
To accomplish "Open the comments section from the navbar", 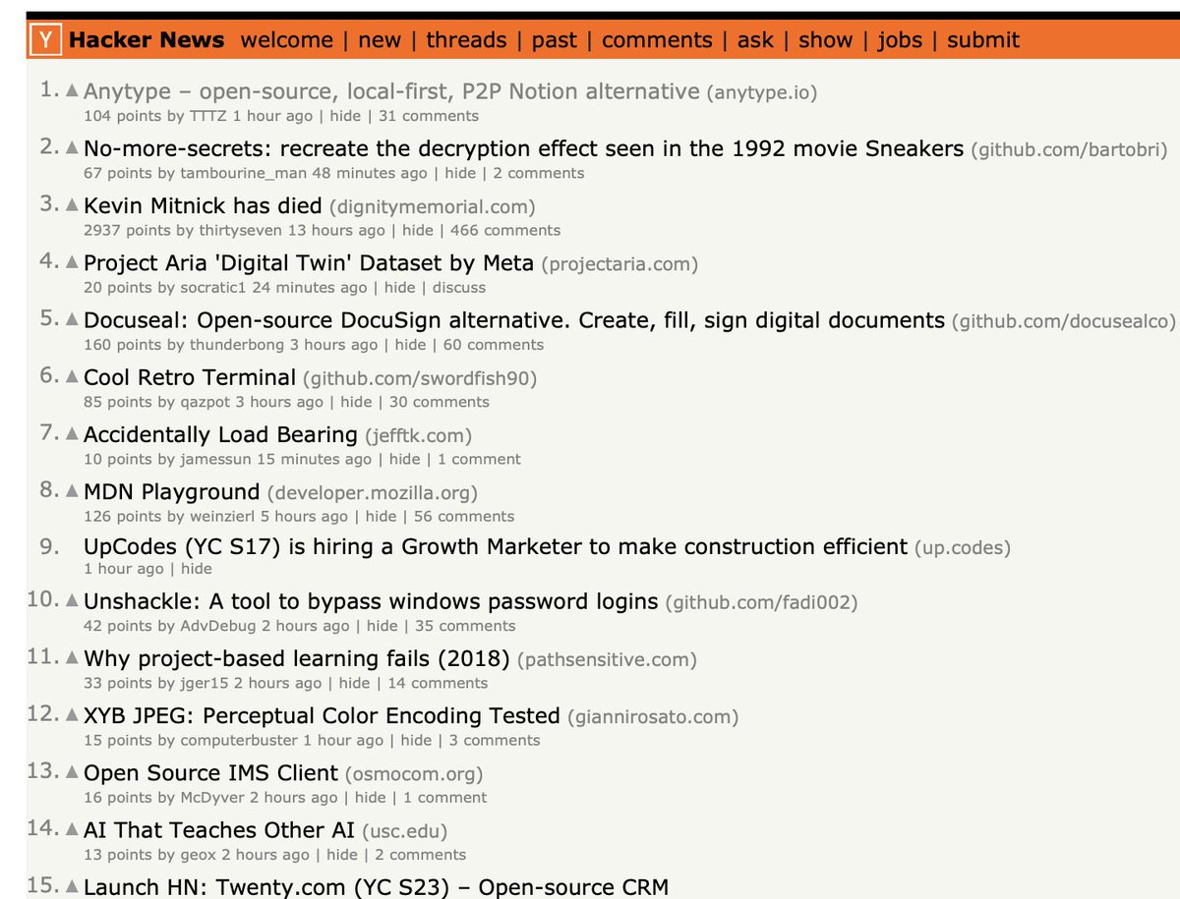I will click(x=657, y=40).
